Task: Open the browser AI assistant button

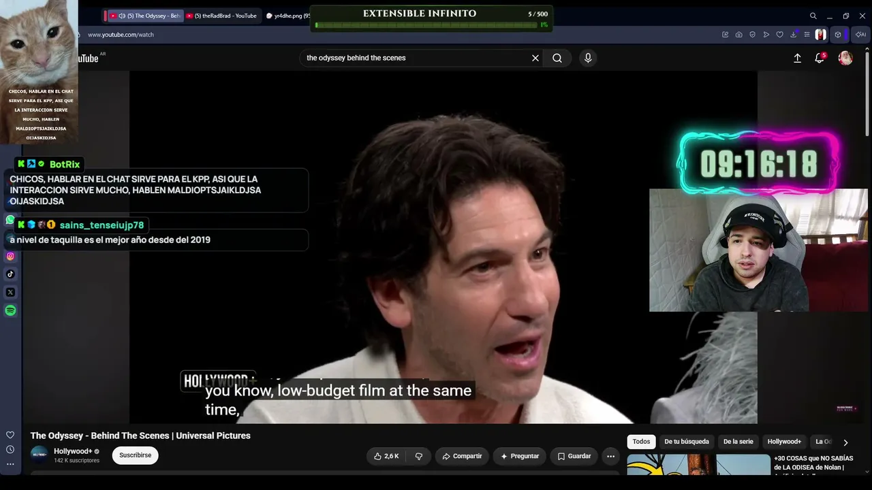Action: point(861,35)
